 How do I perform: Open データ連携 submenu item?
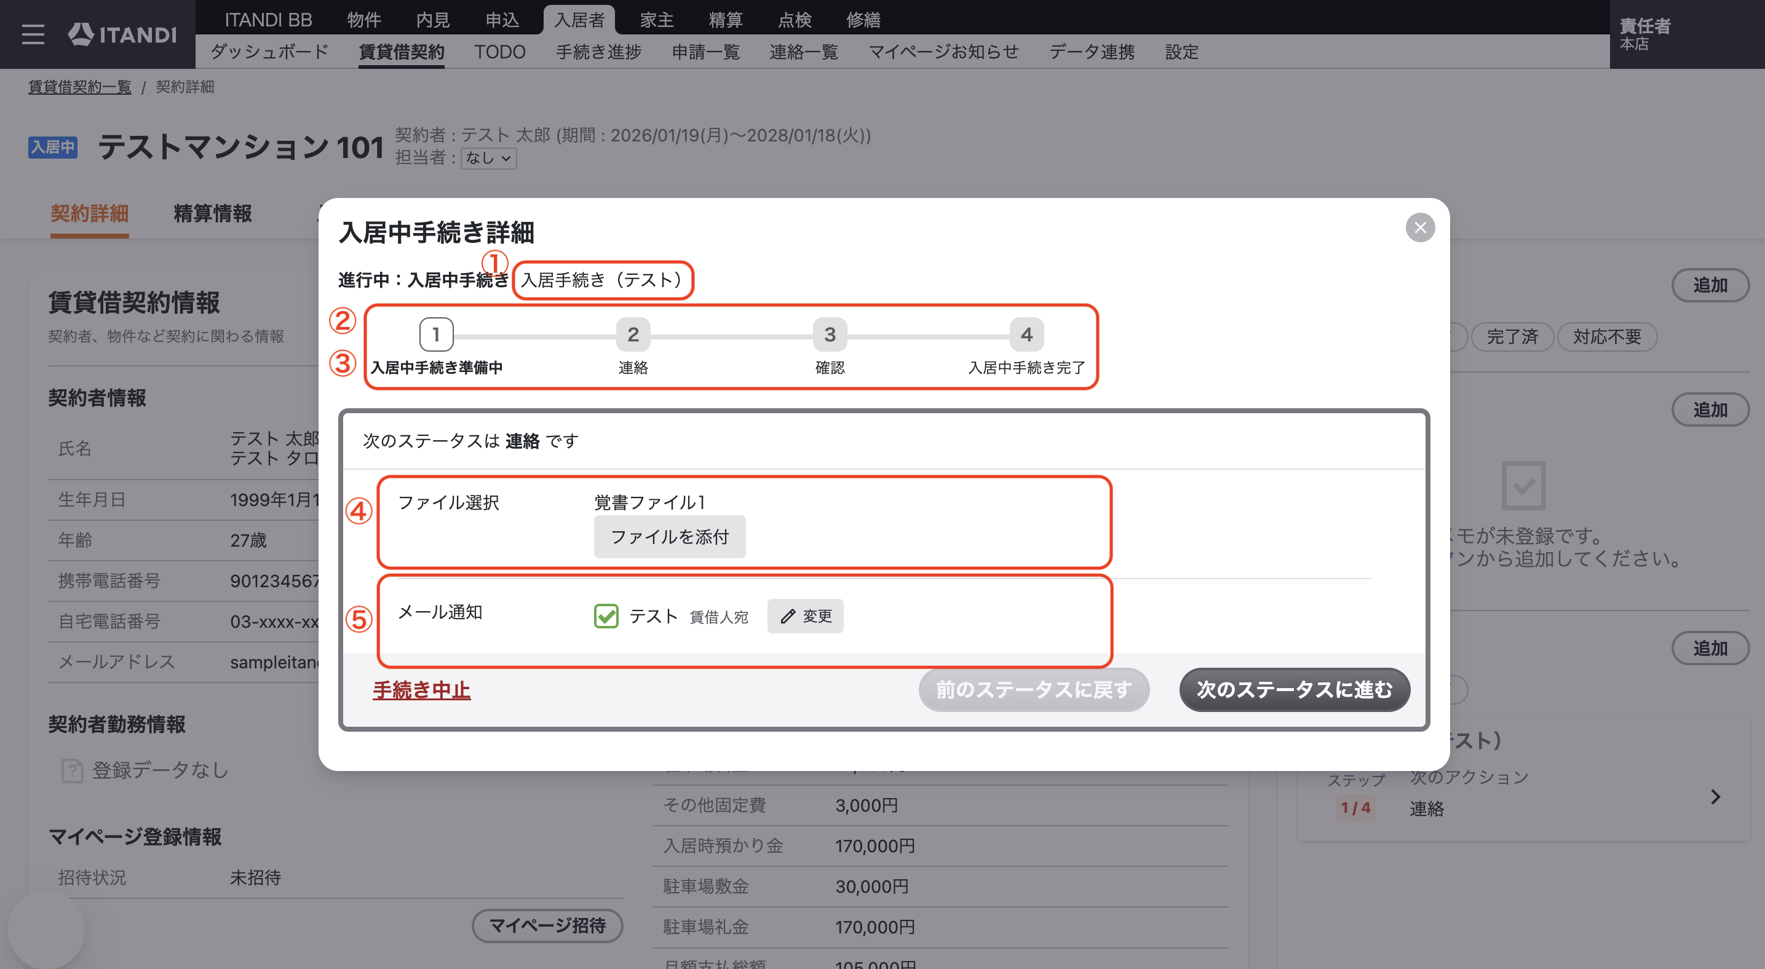point(1092,52)
